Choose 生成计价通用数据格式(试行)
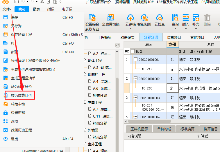The image size is (220, 152). 42,69
